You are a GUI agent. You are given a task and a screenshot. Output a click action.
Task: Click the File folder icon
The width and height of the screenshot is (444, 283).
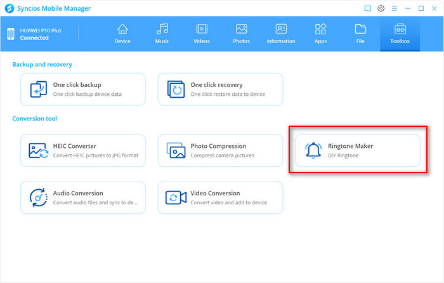[360, 29]
